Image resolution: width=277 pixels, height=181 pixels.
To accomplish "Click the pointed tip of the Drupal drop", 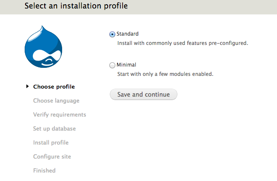I will [x=42, y=28].
